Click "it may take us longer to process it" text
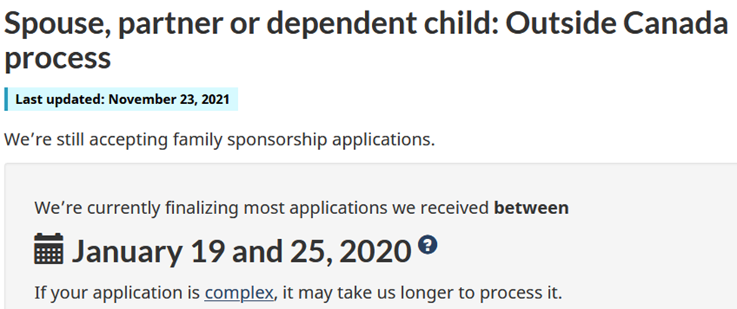Screen dimensions: 737x309 421,293
